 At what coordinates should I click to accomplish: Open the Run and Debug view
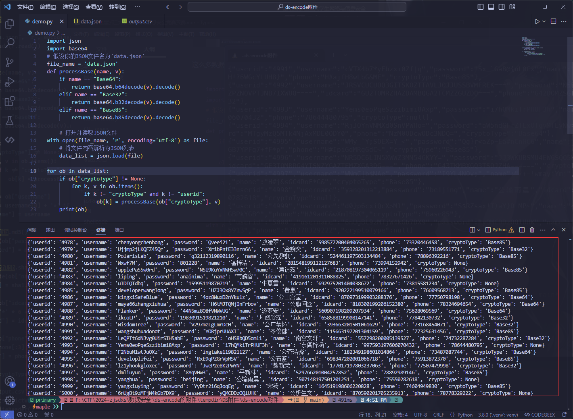pos(10,82)
